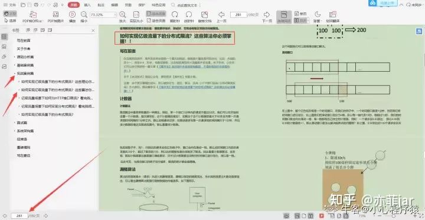Select the 写在最后 bookmark
Viewport: 425px width, 220px height.
[24, 156]
